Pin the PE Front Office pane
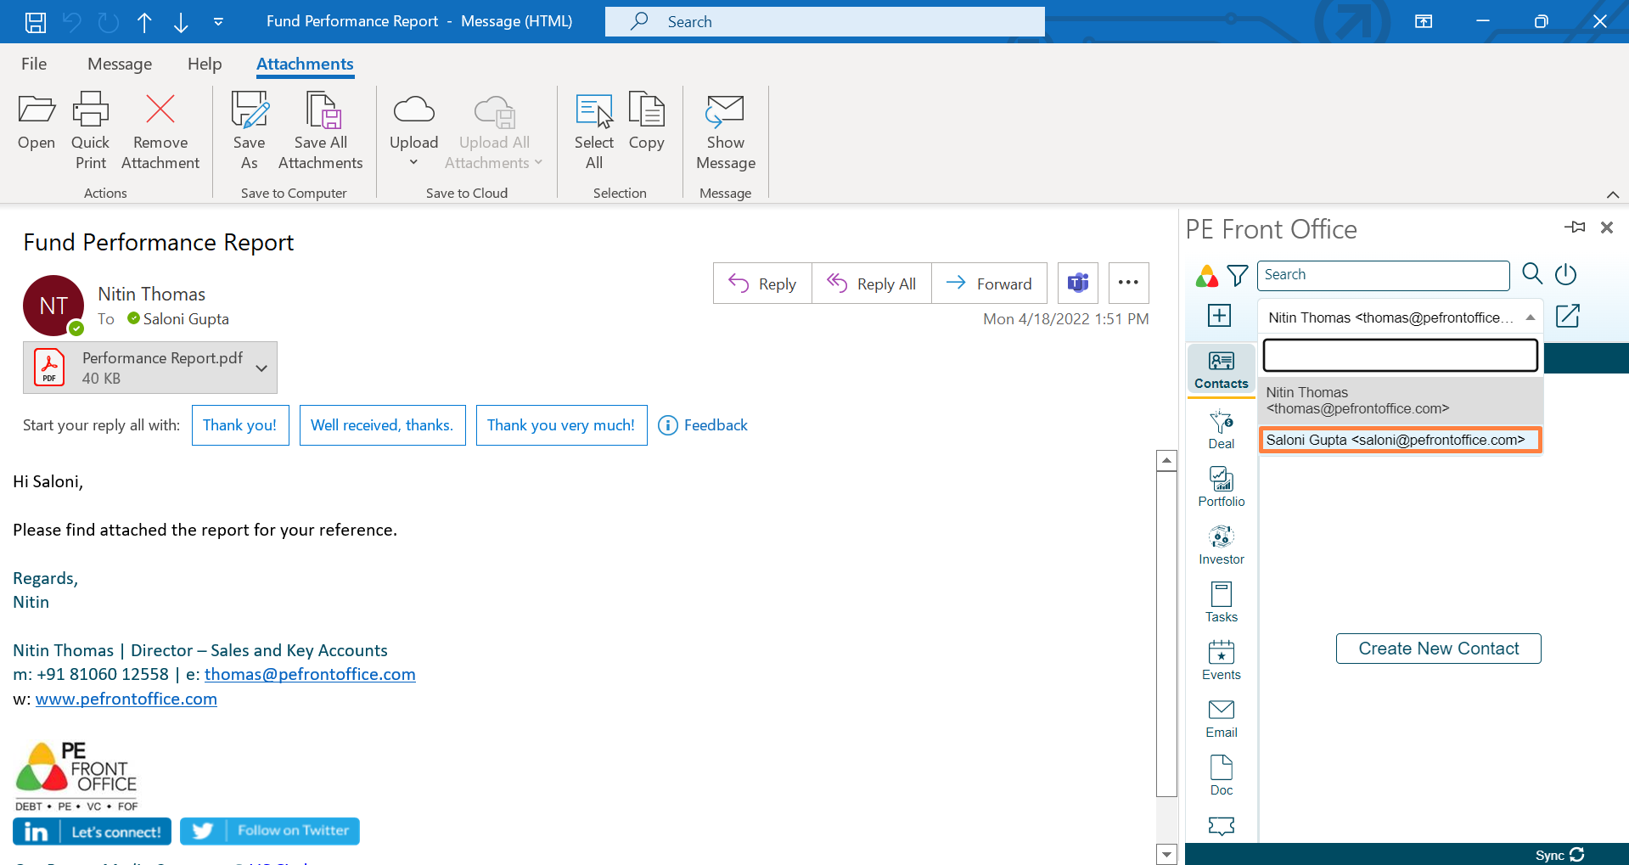1629x865 pixels. (1575, 227)
